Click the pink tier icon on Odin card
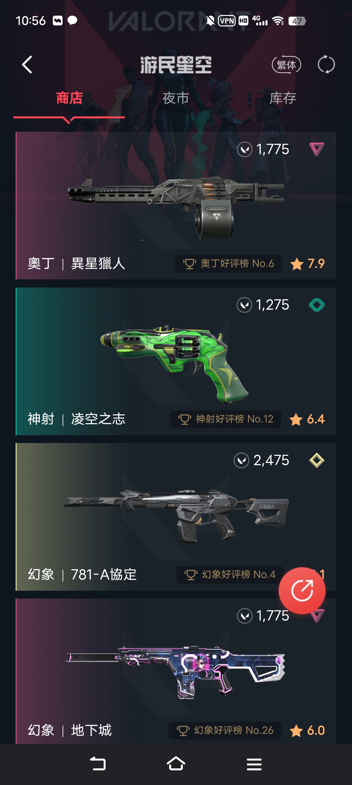Viewport: 352px width, 785px height. pos(316,149)
